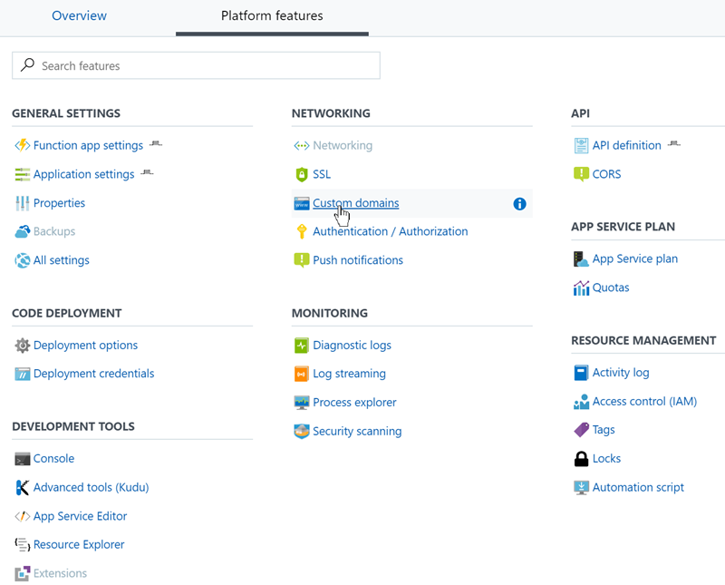Image resolution: width=725 pixels, height=585 pixels.
Task: Click the Diagnostic logs icon
Action: (301, 346)
